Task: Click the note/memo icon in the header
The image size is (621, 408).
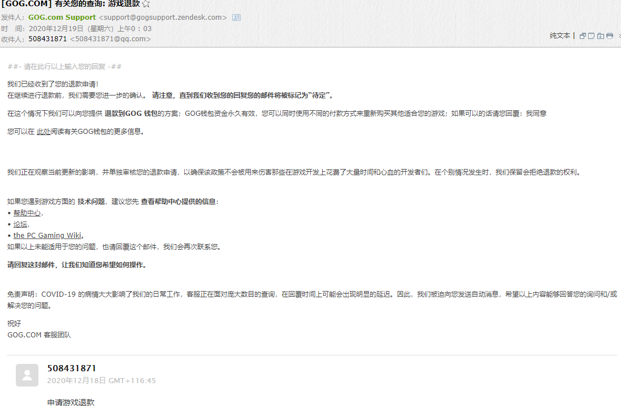Action: pyautogui.click(x=591, y=36)
